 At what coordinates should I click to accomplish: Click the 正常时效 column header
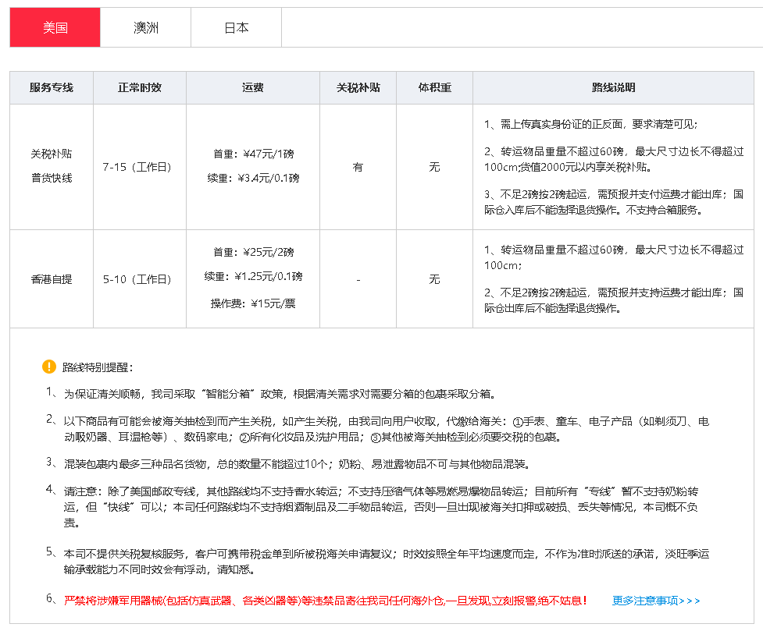[x=140, y=88]
